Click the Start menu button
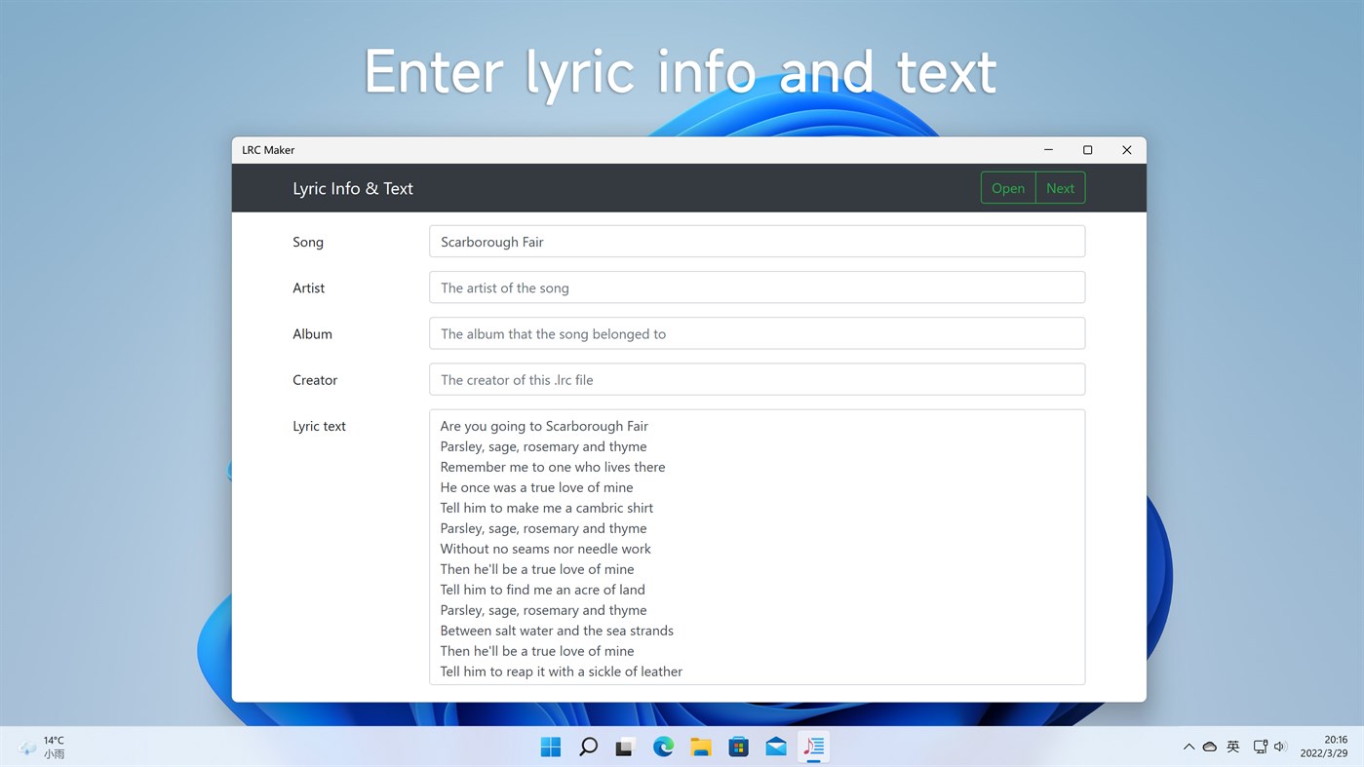Screen dimensions: 1364x767 (x=550, y=746)
